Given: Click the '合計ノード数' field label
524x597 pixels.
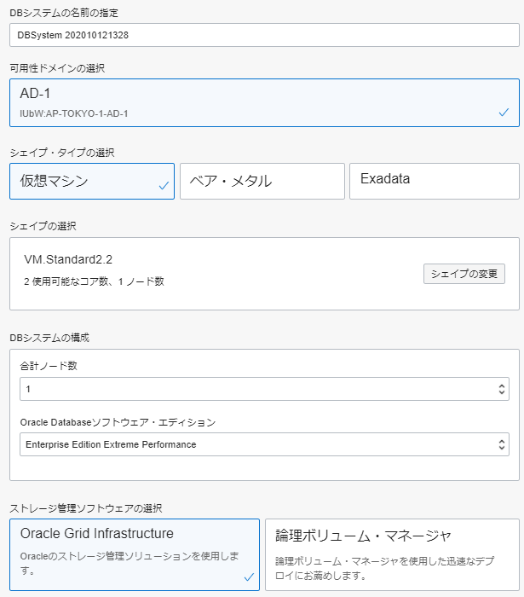Looking at the screenshot, I should click(49, 366).
